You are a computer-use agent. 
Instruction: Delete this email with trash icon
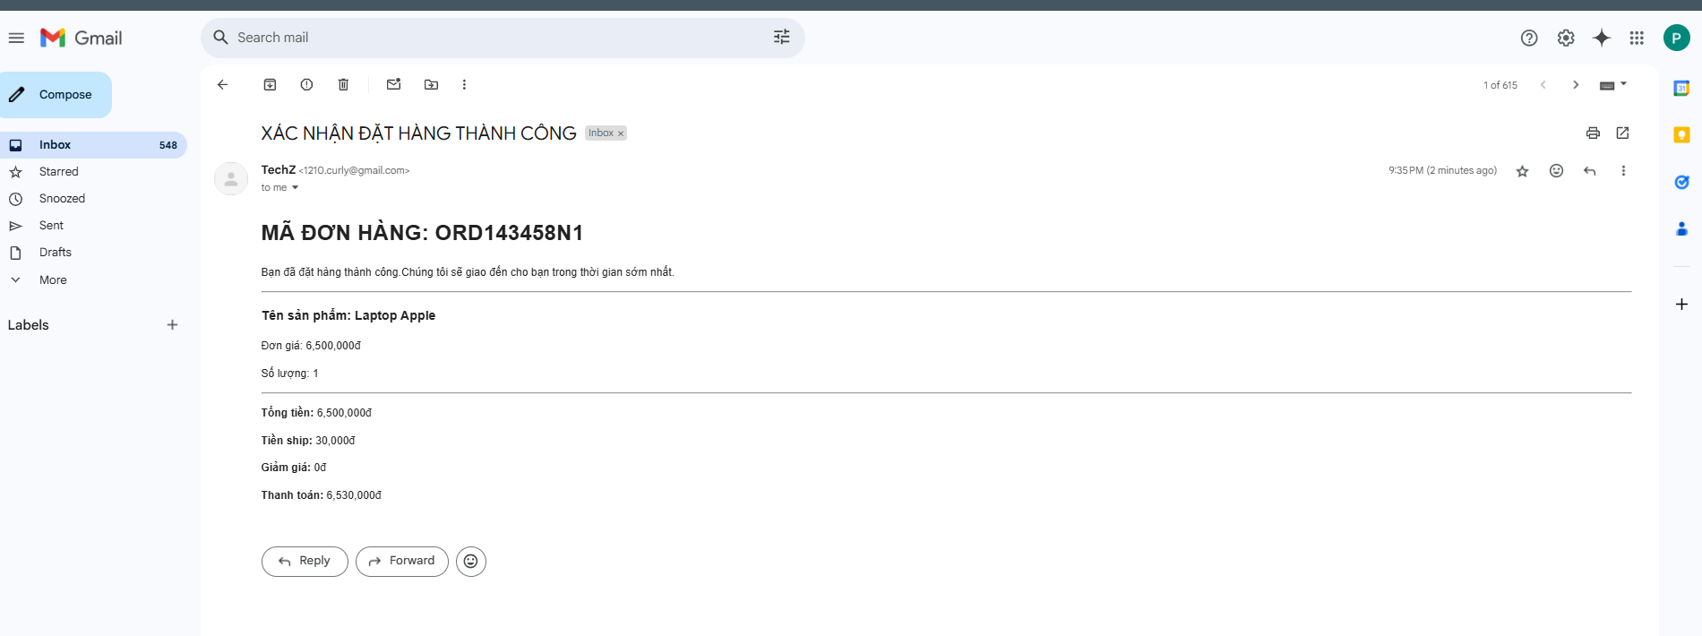[x=343, y=84]
